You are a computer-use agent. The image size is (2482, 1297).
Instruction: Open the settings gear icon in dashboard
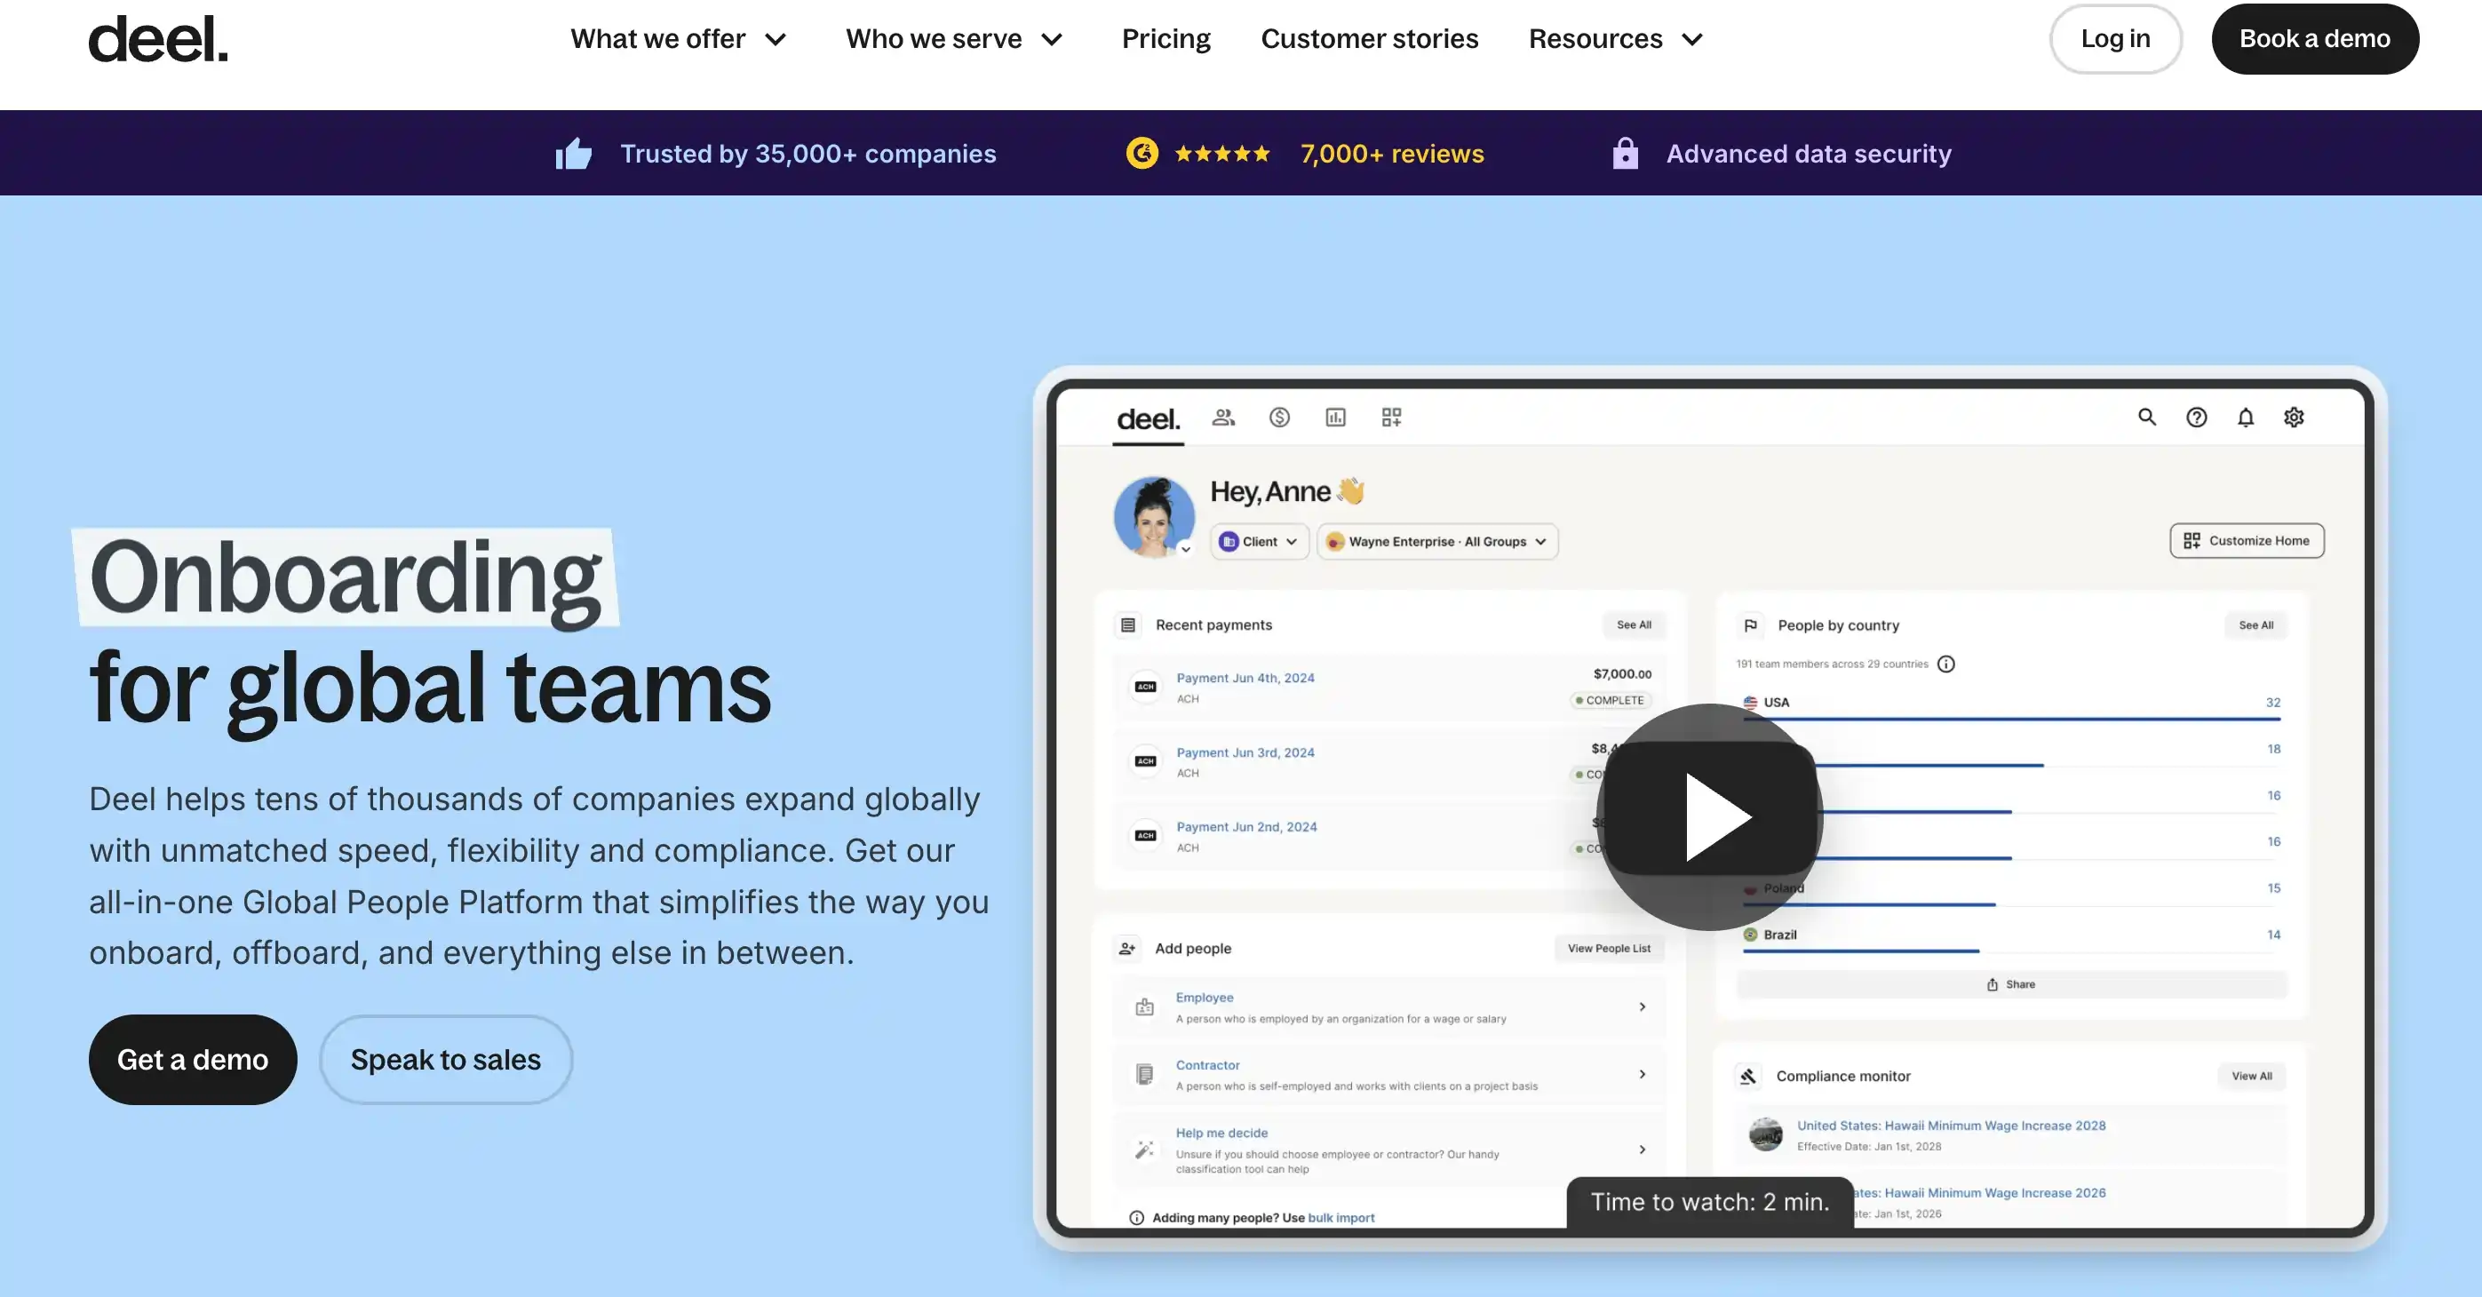pyautogui.click(x=2294, y=418)
